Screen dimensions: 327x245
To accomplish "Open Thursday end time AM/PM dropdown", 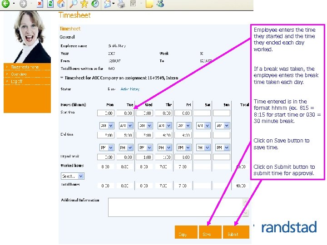I will click(x=164, y=147).
